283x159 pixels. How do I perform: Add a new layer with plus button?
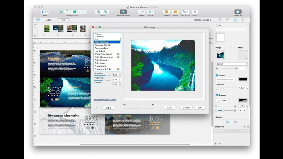[x=215, y=143]
